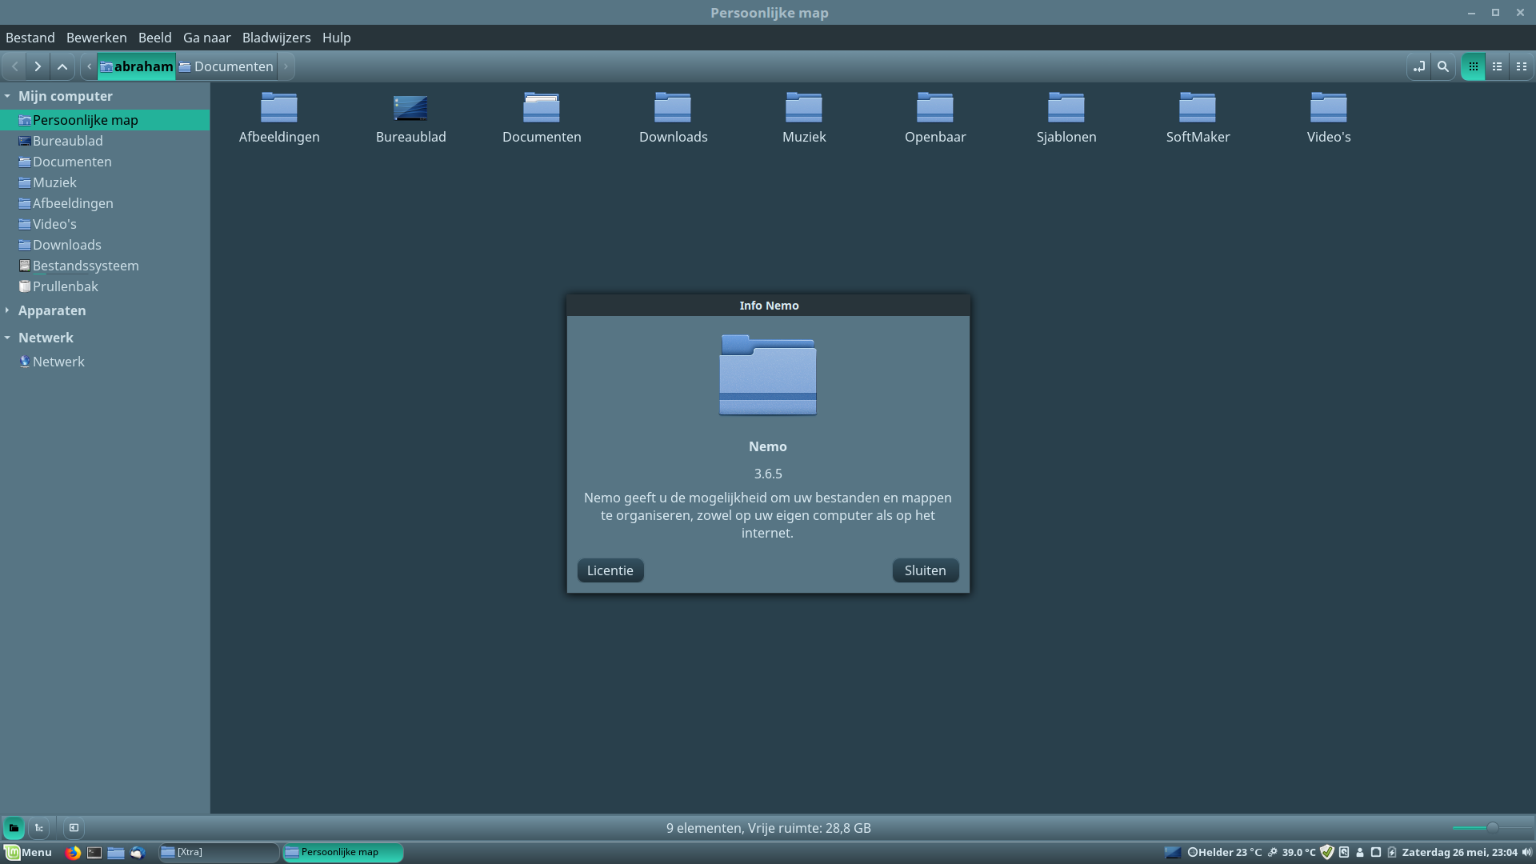Launch file manager from the panel
The width and height of the screenshot is (1536, 864).
(116, 852)
